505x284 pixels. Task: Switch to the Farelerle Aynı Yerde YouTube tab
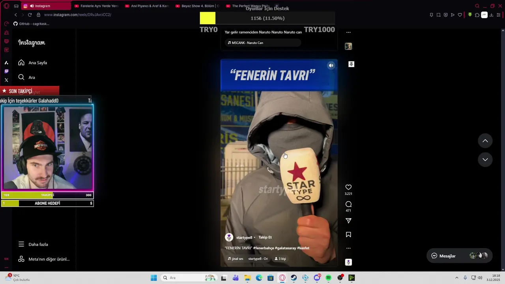point(96,6)
